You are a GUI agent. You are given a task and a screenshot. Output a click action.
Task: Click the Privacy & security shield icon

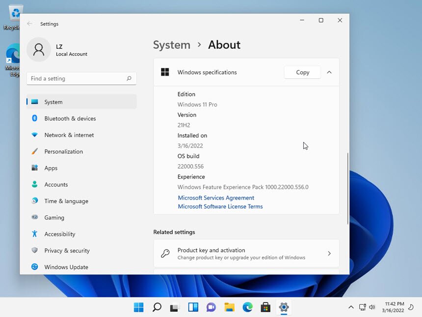coord(35,250)
